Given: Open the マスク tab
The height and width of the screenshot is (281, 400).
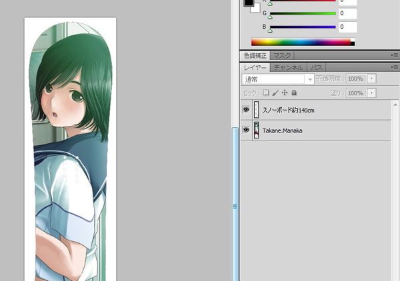Looking at the screenshot, I should pos(282,55).
